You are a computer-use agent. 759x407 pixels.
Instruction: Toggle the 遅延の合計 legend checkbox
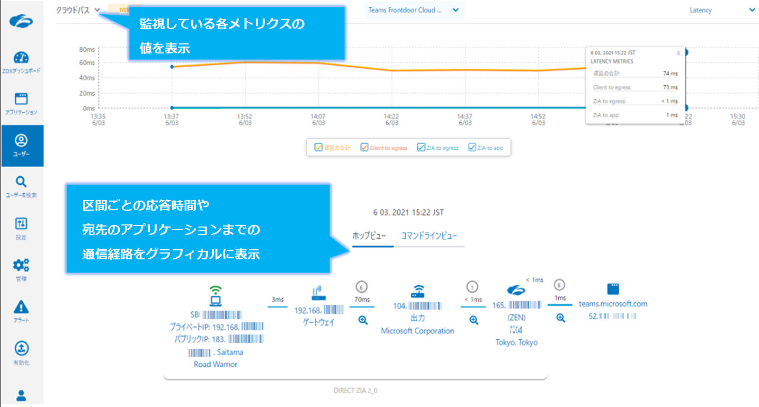click(318, 148)
